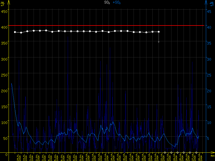Click the blue unit label at top right
The width and height of the screenshot is (215, 161).
pyautogui.click(x=212, y=3)
